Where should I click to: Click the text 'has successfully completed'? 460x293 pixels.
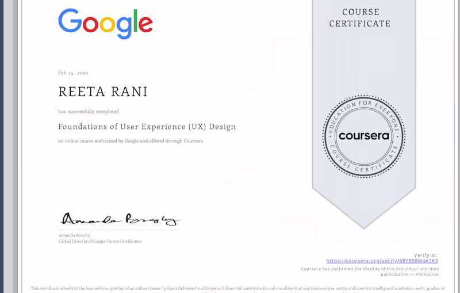[89, 112]
